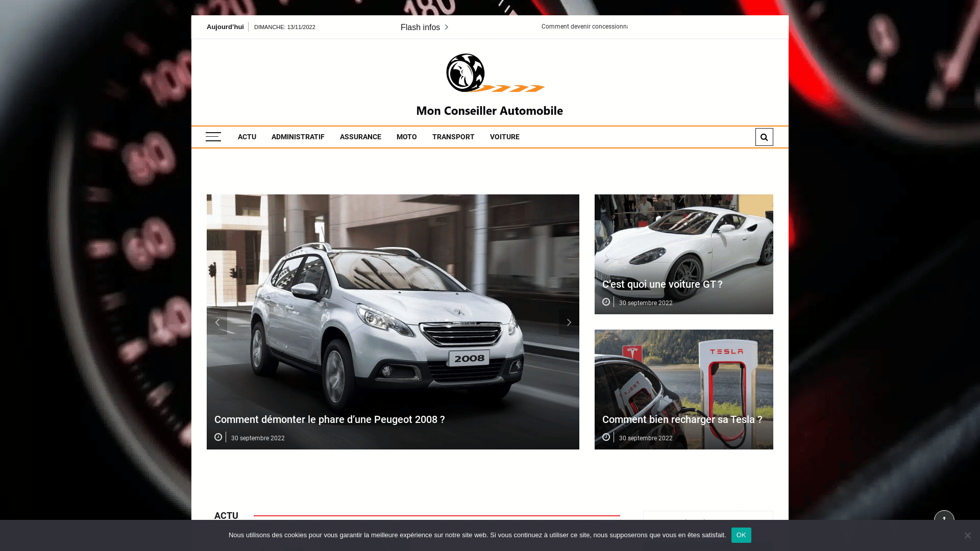Click the Mon Conseiller Automobile globe logo
980x551 pixels.
coord(464,73)
